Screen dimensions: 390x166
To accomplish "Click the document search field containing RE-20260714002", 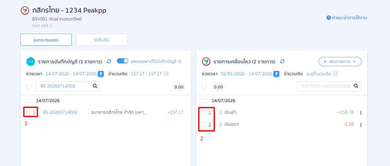I will (x=68, y=86).
